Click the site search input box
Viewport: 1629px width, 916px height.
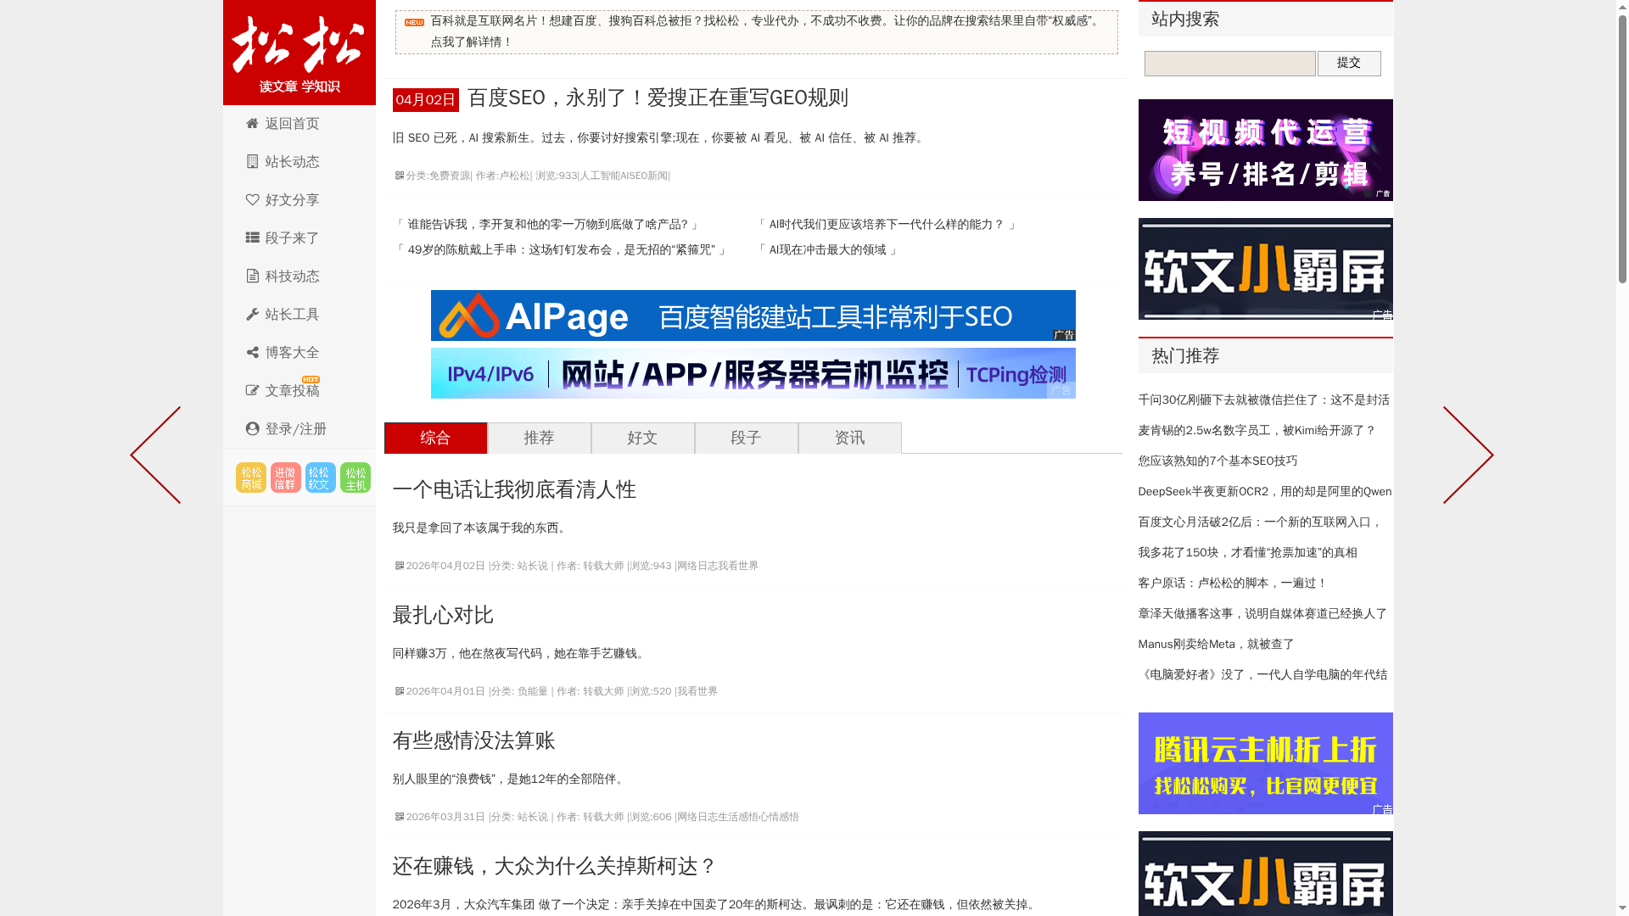pyautogui.click(x=1229, y=63)
